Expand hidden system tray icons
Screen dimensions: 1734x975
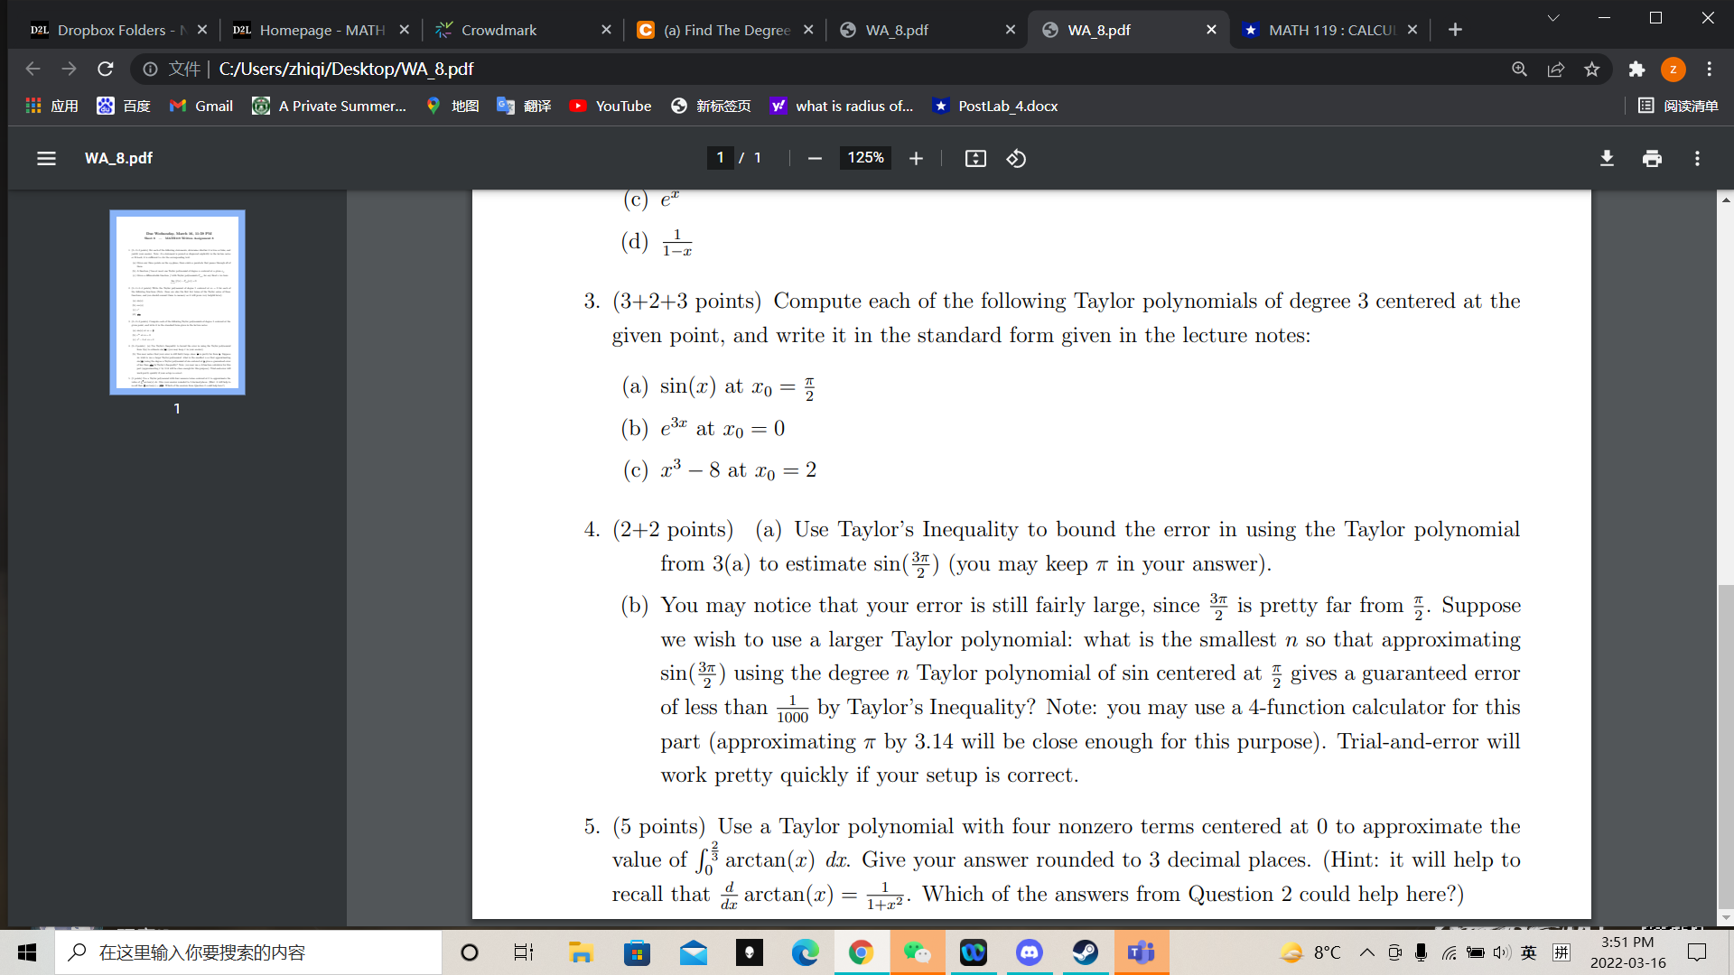click(x=1366, y=952)
